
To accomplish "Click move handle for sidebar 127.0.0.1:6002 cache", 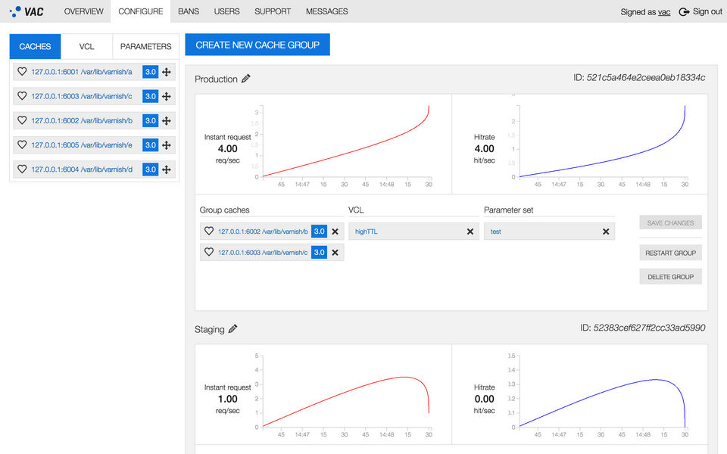I will 167,120.
